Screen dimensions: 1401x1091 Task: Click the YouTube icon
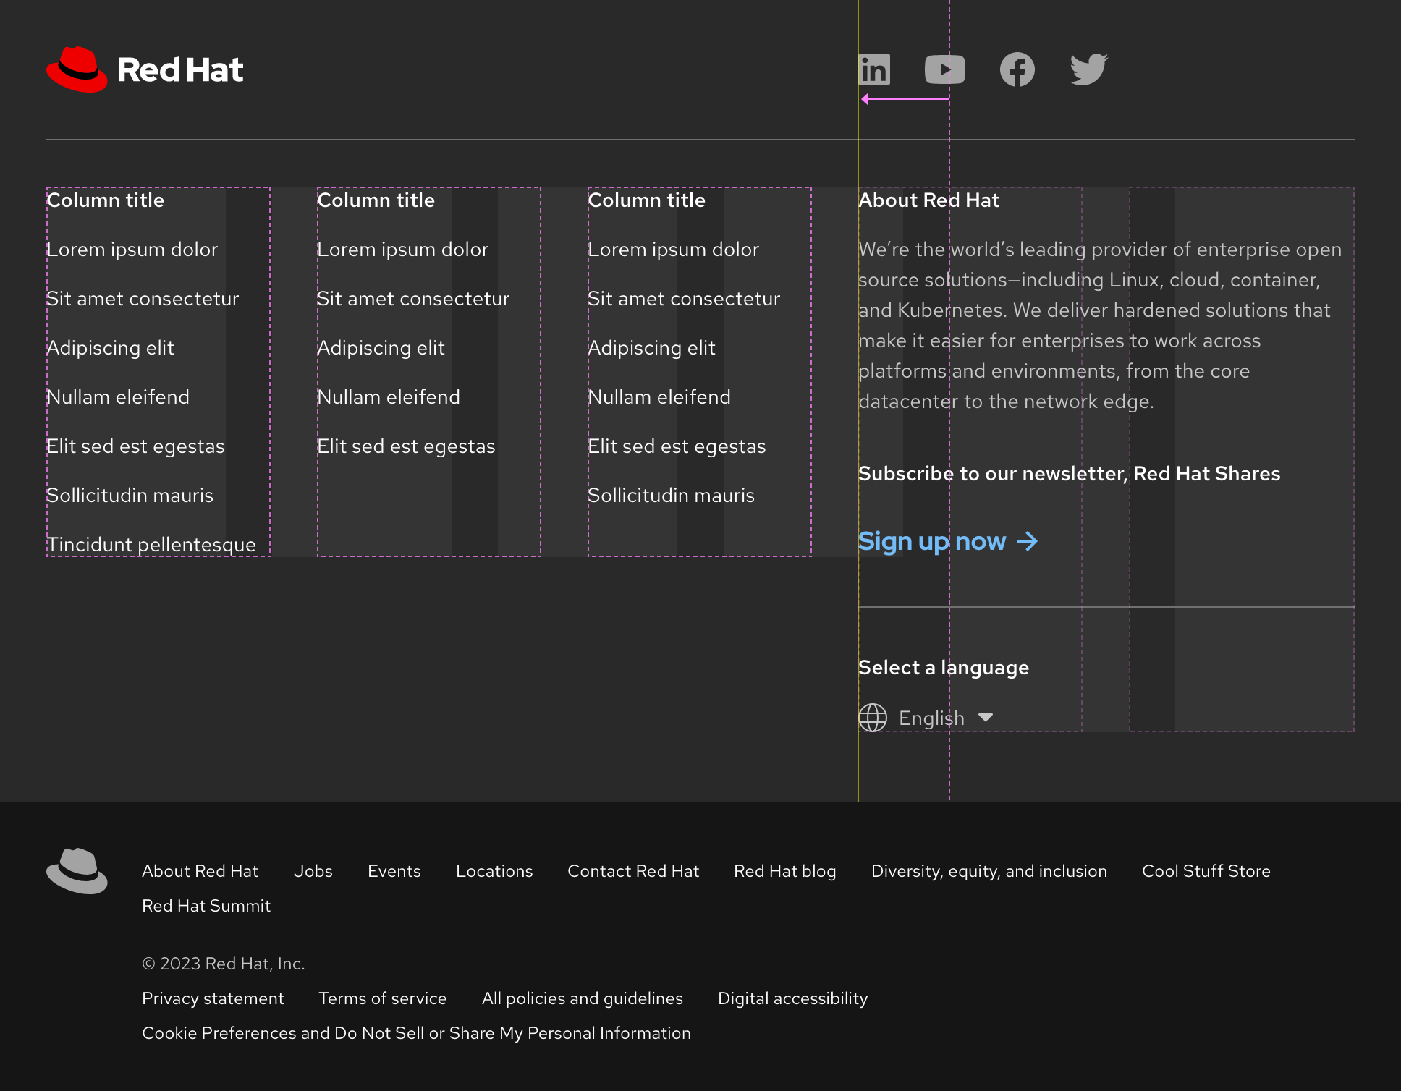944,69
